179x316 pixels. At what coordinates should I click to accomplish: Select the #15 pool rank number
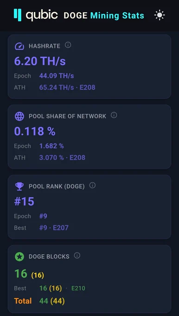click(x=24, y=201)
